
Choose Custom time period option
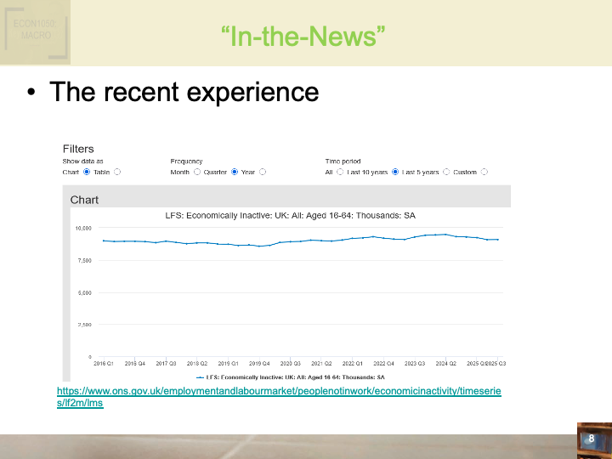tap(484, 172)
